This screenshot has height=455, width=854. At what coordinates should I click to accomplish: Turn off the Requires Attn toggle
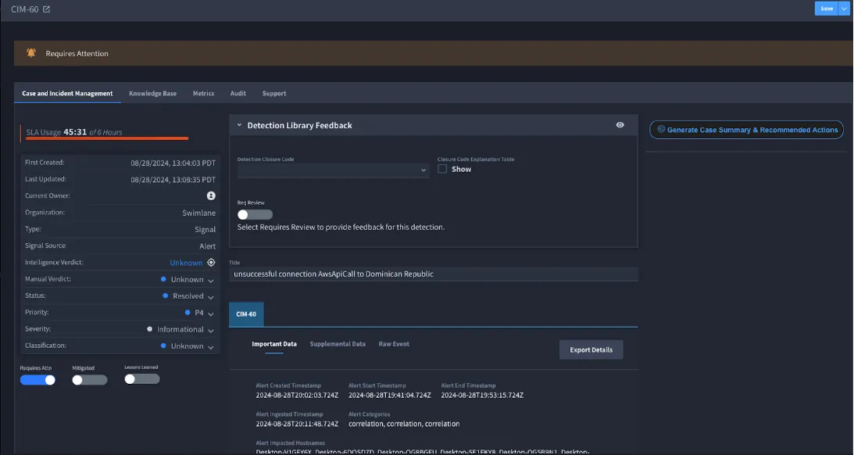38,380
